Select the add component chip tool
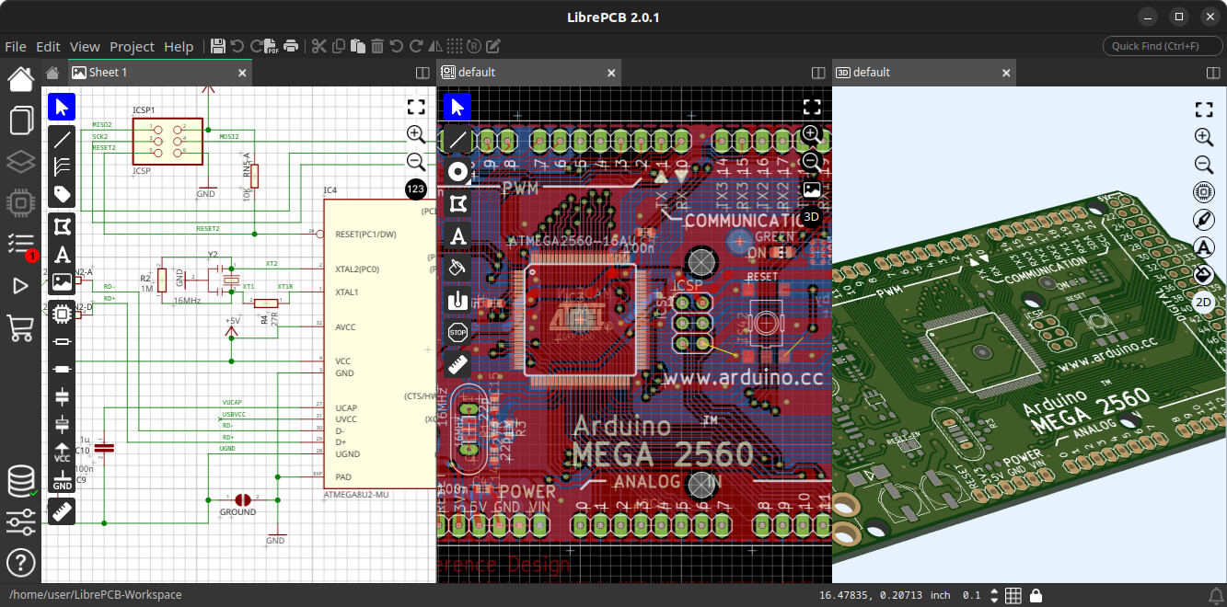The width and height of the screenshot is (1227, 607). point(62,315)
